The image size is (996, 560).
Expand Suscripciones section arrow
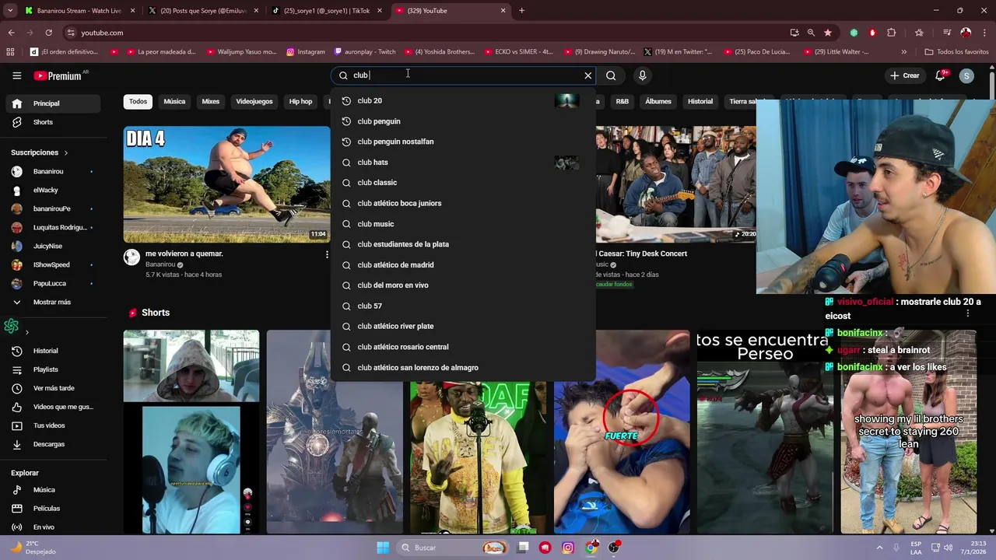tap(65, 153)
